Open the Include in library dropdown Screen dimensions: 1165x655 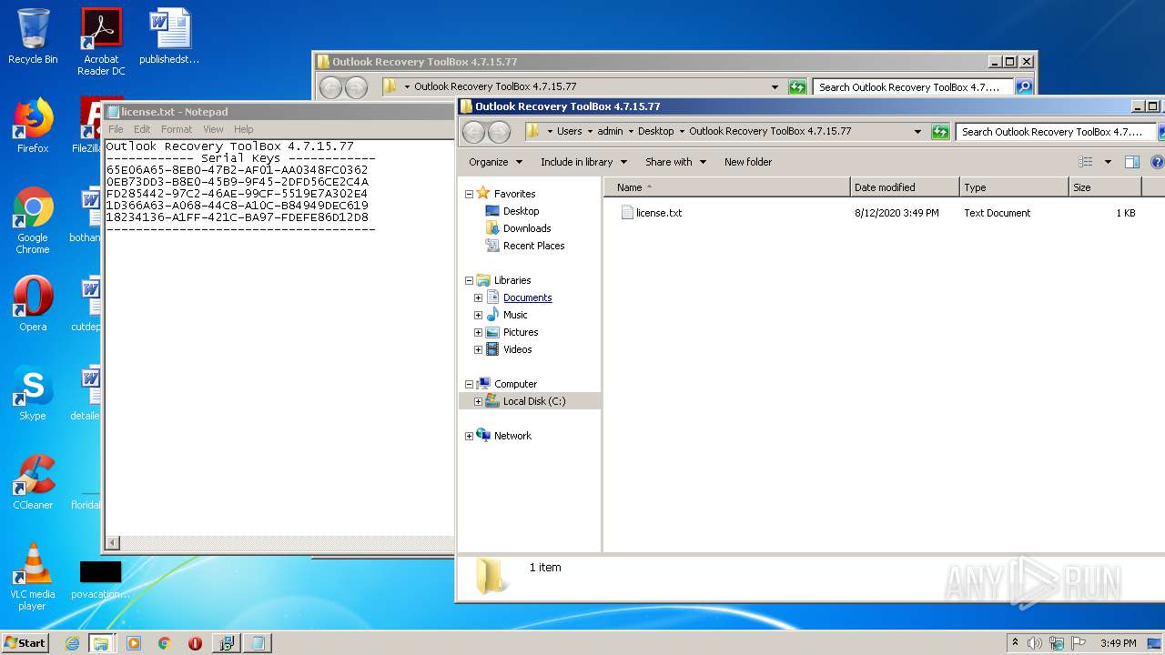[583, 162]
